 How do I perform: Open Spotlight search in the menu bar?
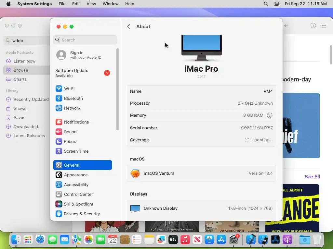(x=266, y=4)
